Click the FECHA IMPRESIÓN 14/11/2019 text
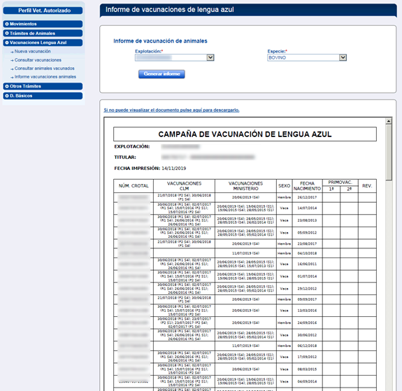The height and width of the screenshot is (391, 402). tap(150, 169)
